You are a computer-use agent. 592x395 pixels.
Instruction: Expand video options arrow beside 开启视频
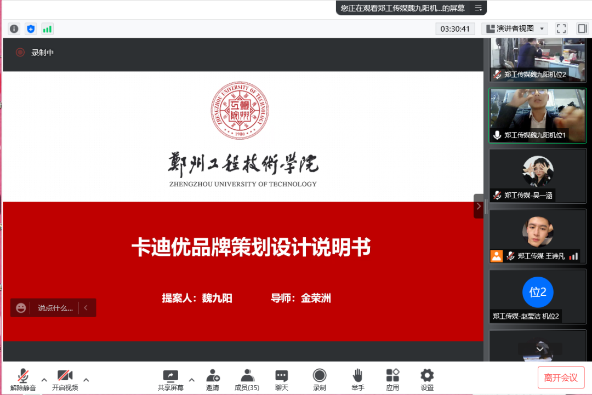pyautogui.click(x=86, y=380)
